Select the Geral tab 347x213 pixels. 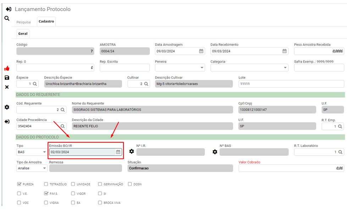(23, 34)
